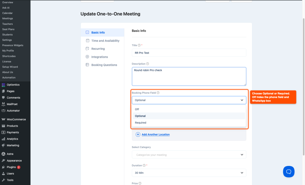Open the Integrations tab

(x=102, y=57)
